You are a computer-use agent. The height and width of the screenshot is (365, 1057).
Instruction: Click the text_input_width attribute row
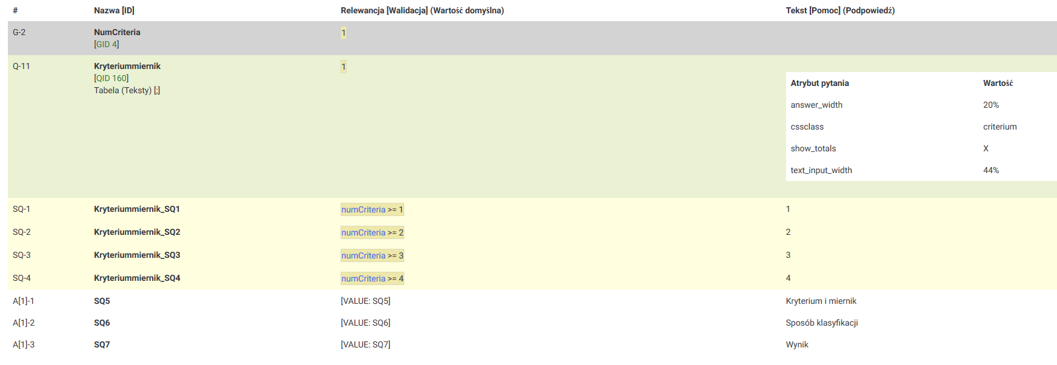(821, 170)
